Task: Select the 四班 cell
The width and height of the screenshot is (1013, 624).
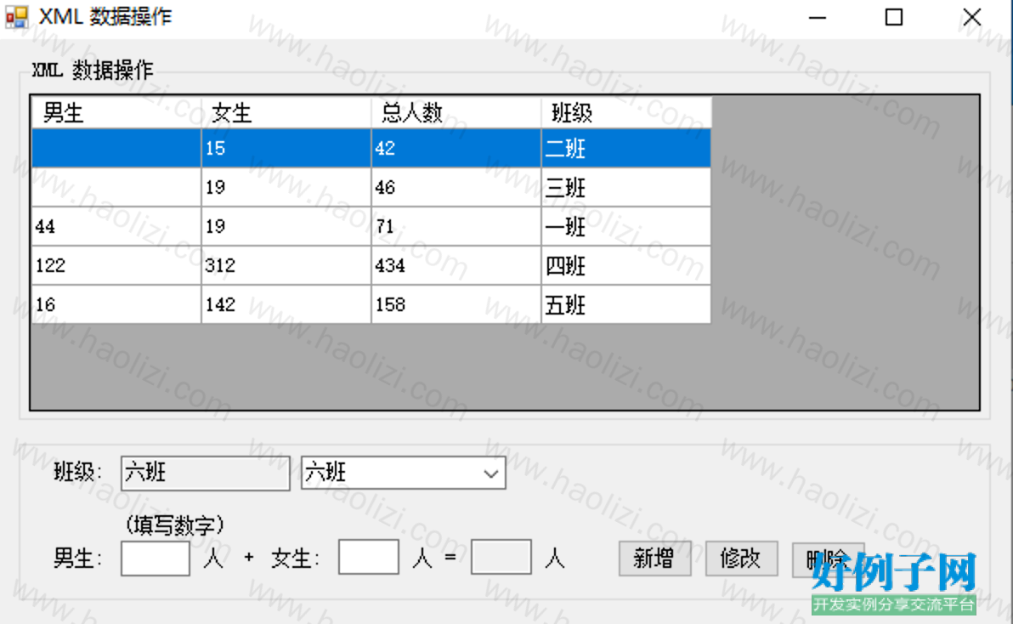Action: 626,265
